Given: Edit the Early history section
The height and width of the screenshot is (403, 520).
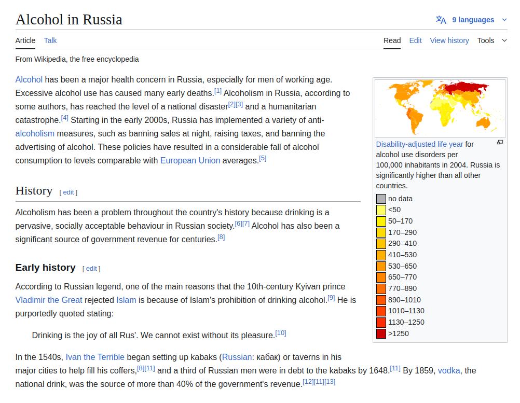Looking at the screenshot, I should pos(91,269).
